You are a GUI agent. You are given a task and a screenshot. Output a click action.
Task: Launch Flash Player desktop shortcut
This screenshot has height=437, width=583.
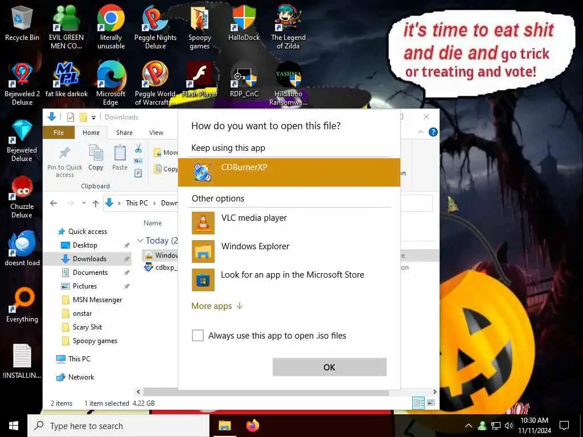coord(200,80)
